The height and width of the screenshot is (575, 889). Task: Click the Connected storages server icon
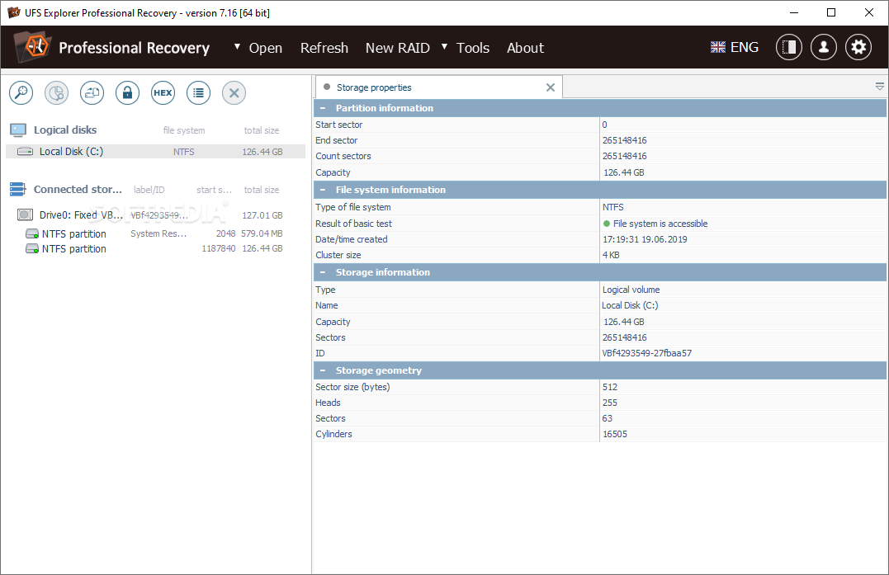pos(18,189)
